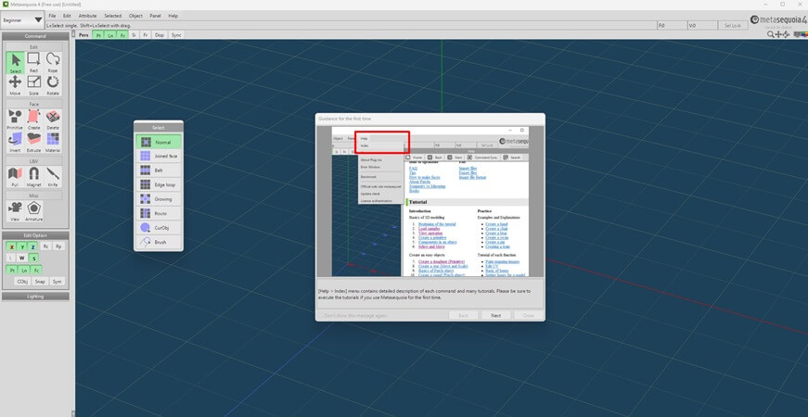Viewport: 808px width, 417px height.
Task: Open the View camera tool
Action: (x=16, y=211)
